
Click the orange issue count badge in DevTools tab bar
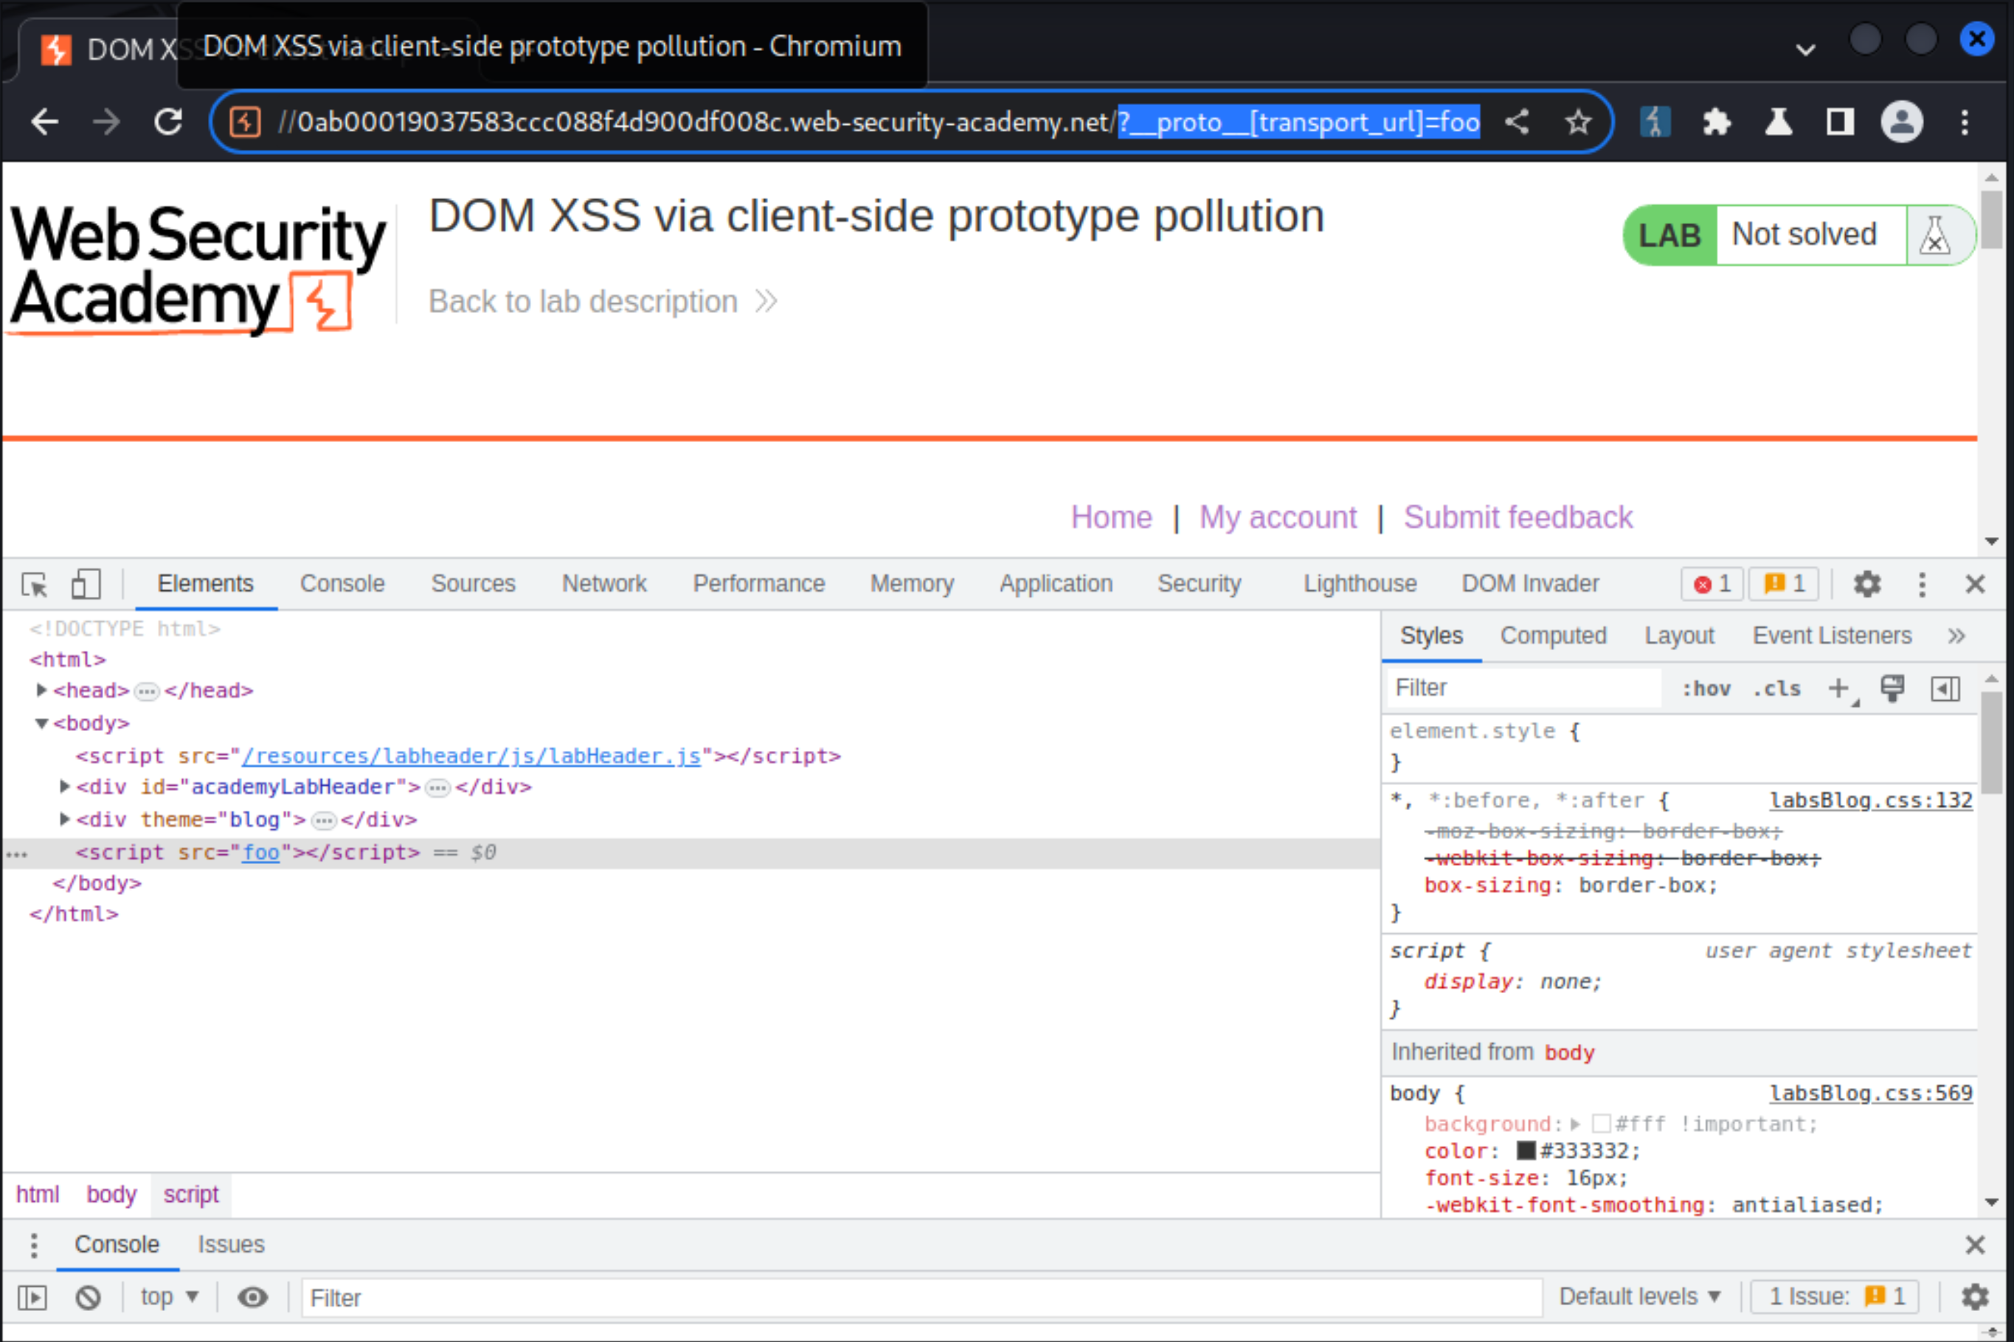pyautogui.click(x=1785, y=584)
